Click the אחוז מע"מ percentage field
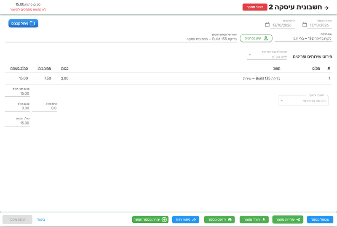This screenshot has width=337, height=227. pyautogui.click(x=45, y=108)
